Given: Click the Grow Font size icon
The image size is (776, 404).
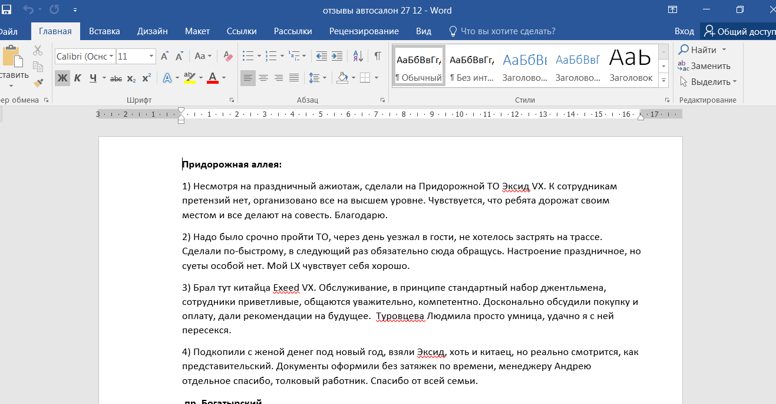Looking at the screenshot, I should 165,57.
